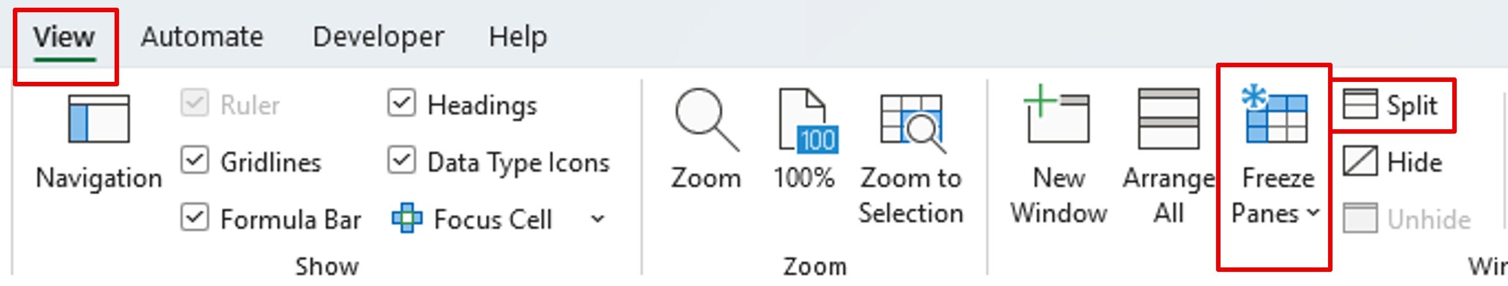
Task: Toggle the Headings checkbox
Action: (401, 104)
